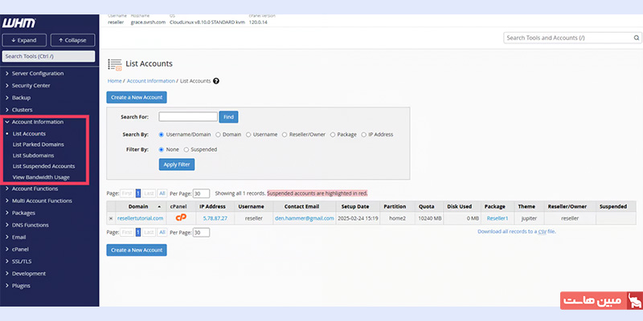
Task: Click the help question mark icon beside breadcrumb
Action: tap(216, 81)
